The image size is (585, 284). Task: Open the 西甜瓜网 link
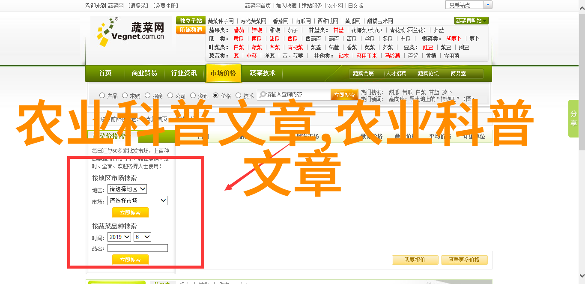point(328,21)
